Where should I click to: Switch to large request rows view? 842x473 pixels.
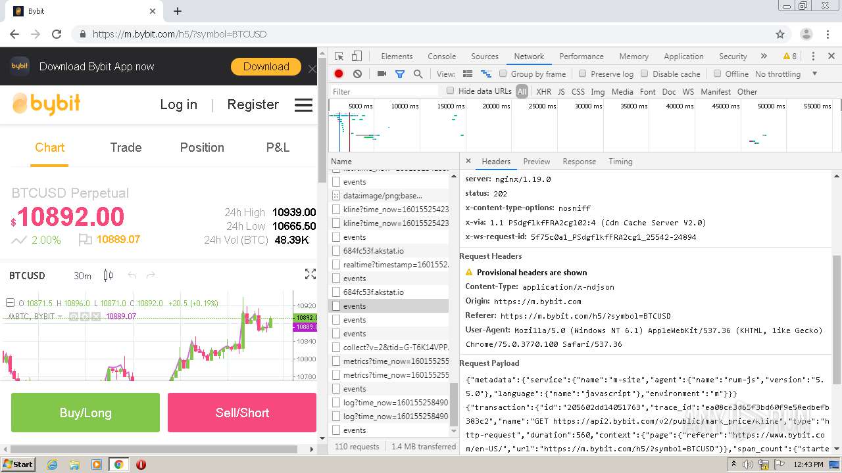click(468, 74)
